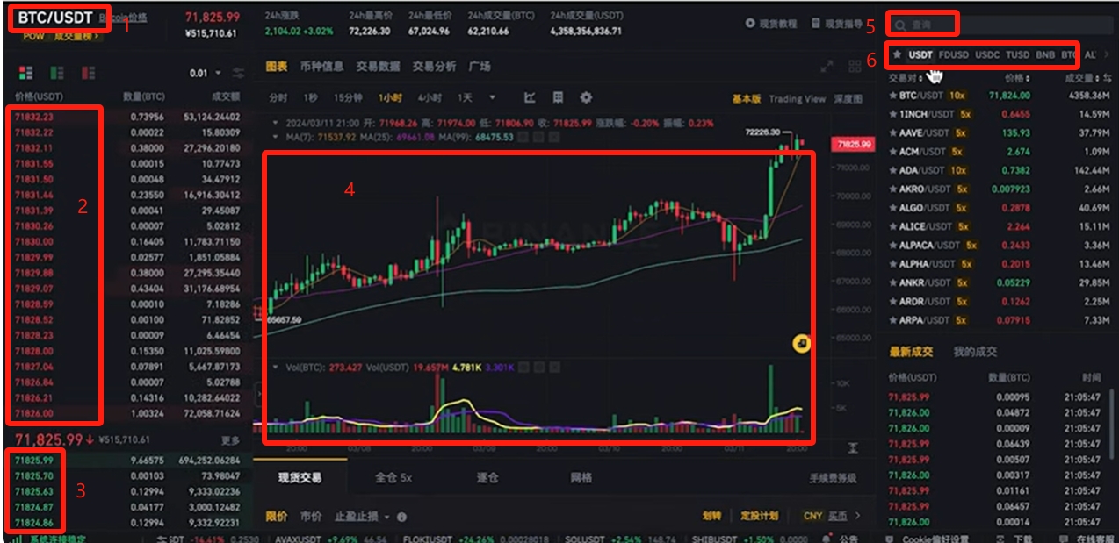This screenshot has width=1119, height=543.
Task: Show both buy and sell order book view
Action: pyautogui.click(x=25, y=73)
